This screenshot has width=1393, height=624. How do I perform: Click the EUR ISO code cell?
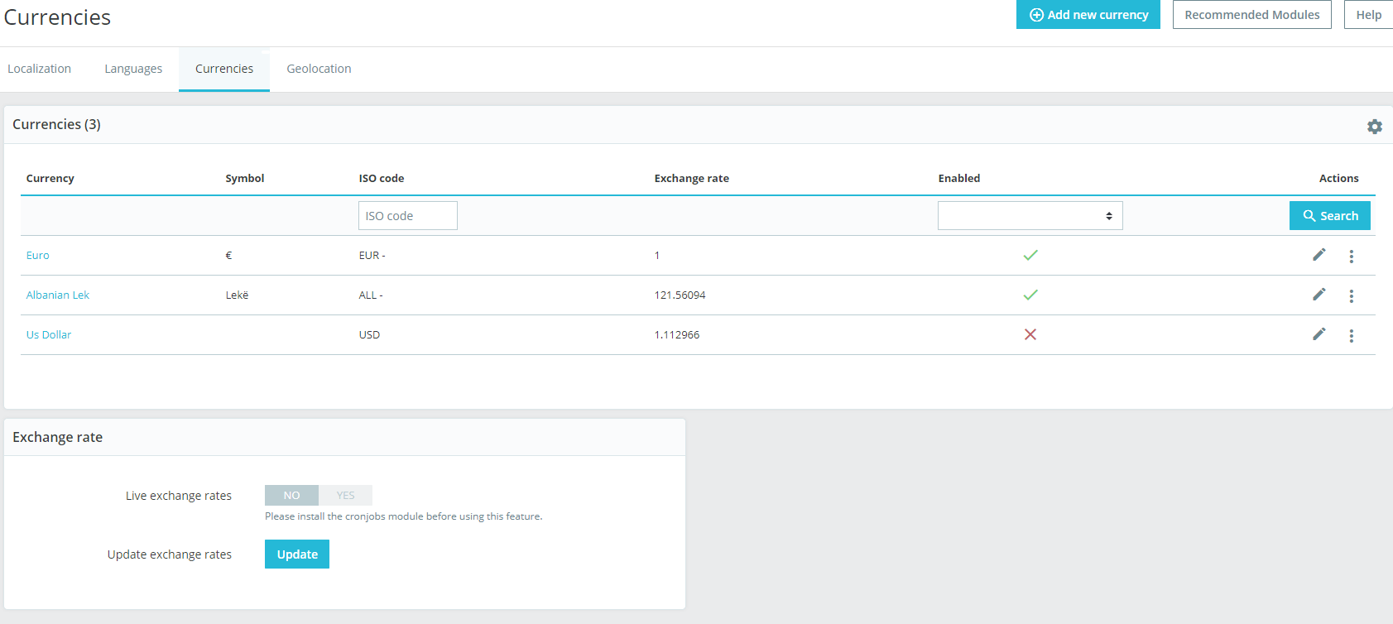click(372, 255)
